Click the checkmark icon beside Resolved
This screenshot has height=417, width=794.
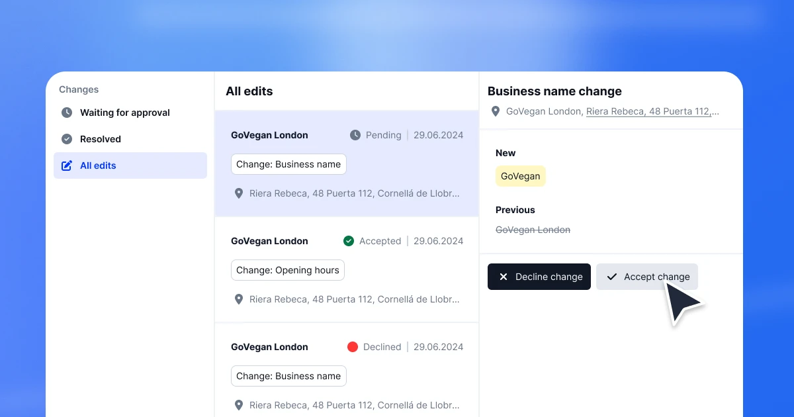(x=66, y=139)
